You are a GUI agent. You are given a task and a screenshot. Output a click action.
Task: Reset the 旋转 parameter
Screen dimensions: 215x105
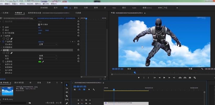coord(78,27)
